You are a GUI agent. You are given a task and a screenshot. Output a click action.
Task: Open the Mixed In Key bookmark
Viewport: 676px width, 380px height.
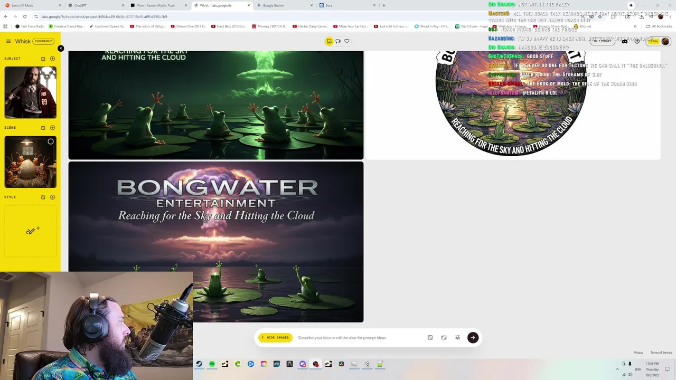[431, 26]
